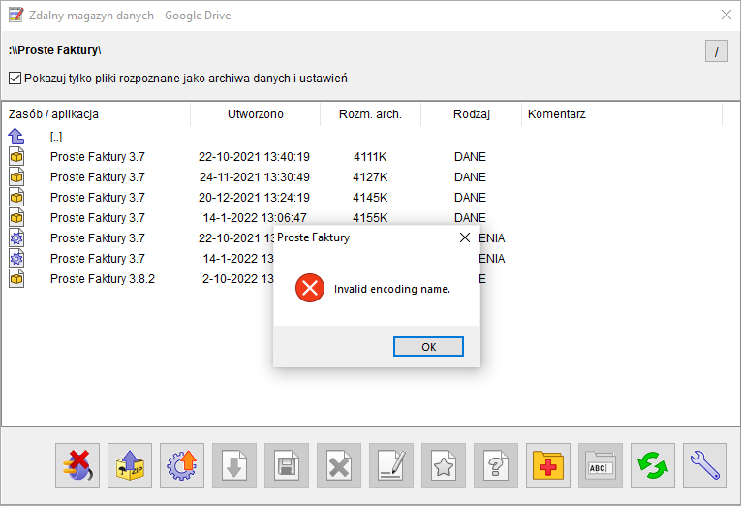Click box icon of 24-11-2021 archive
Image resolution: width=741 pixels, height=506 pixels.
click(16, 176)
